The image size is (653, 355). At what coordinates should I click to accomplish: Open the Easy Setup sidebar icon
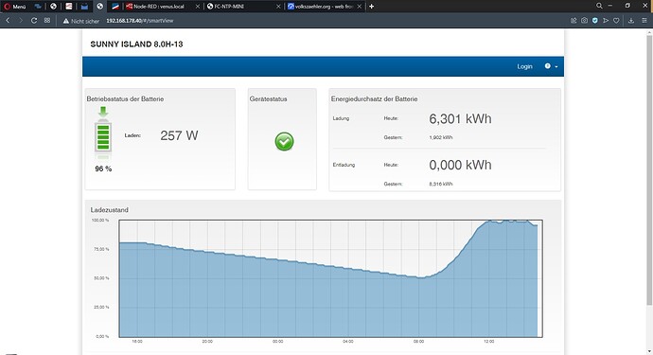point(644,21)
